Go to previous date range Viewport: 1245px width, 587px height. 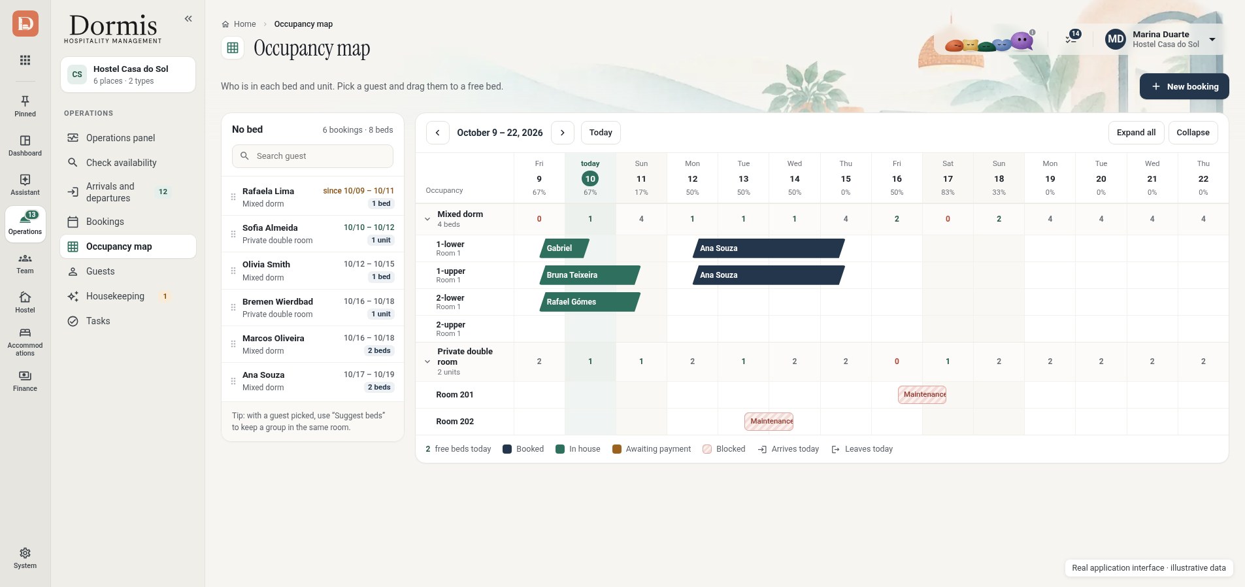tap(438, 133)
